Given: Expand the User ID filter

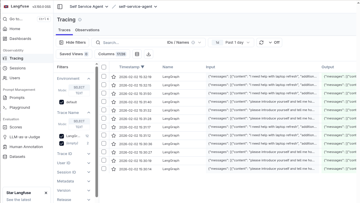Looking at the screenshot, I should 74,163.
